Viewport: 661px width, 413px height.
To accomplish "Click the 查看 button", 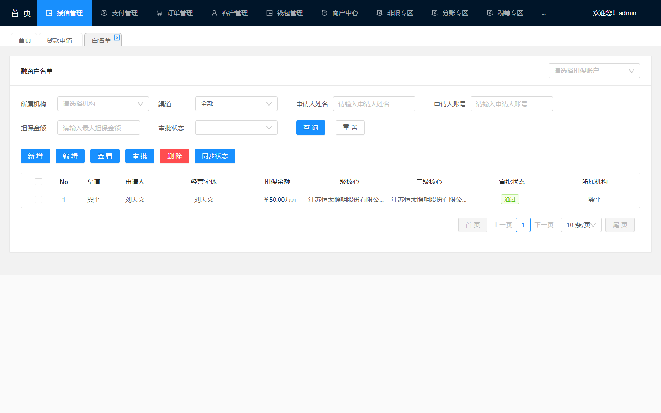I will [x=105, y=156].
